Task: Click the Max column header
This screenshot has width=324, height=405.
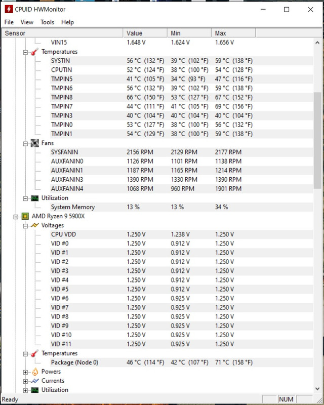Action: [233, 33]
